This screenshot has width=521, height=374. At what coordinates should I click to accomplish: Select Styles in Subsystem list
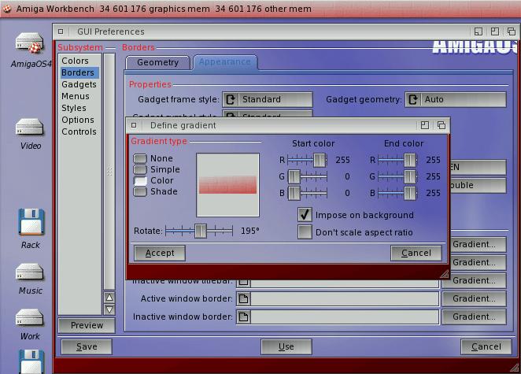[x=74, y=108]
